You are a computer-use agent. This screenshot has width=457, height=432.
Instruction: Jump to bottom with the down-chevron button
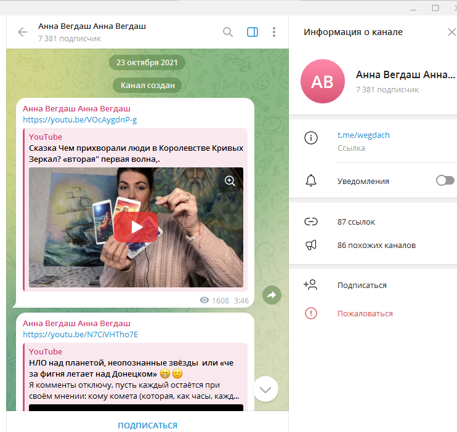click(265, 389)
